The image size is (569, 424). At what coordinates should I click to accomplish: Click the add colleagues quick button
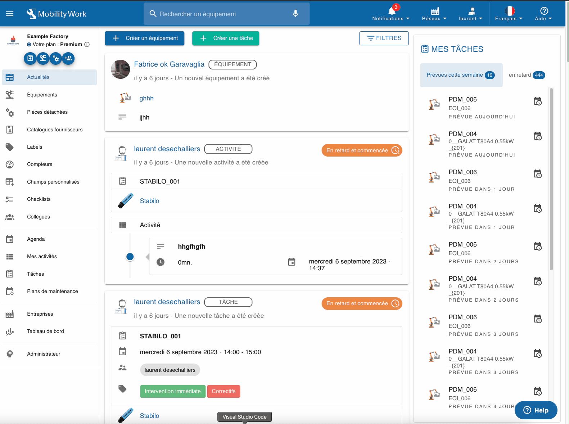point(68,58)
